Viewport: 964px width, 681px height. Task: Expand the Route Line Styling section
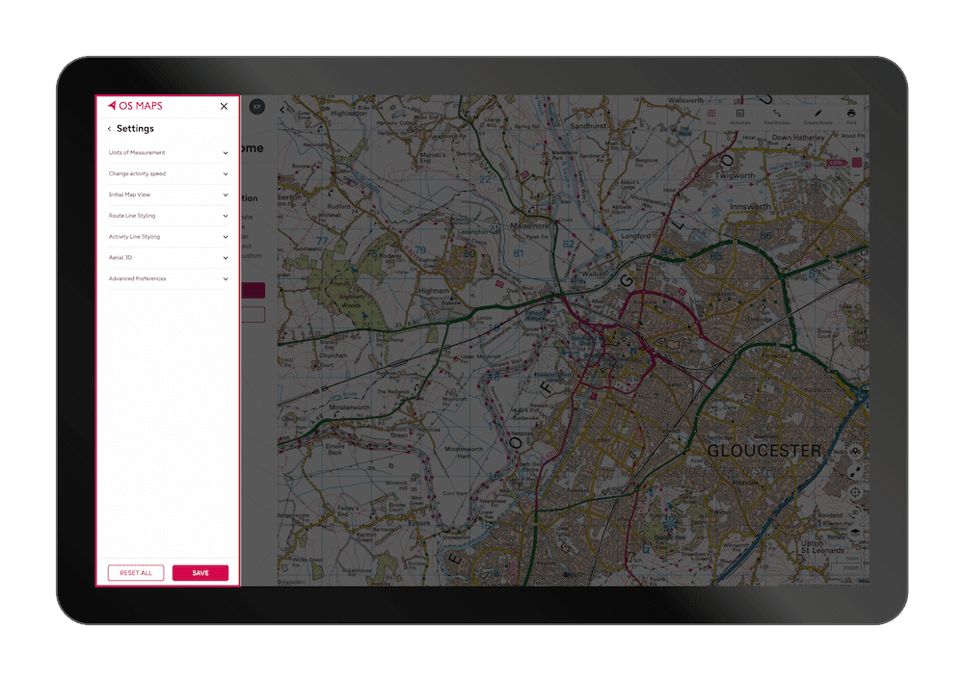pos(168,216)
